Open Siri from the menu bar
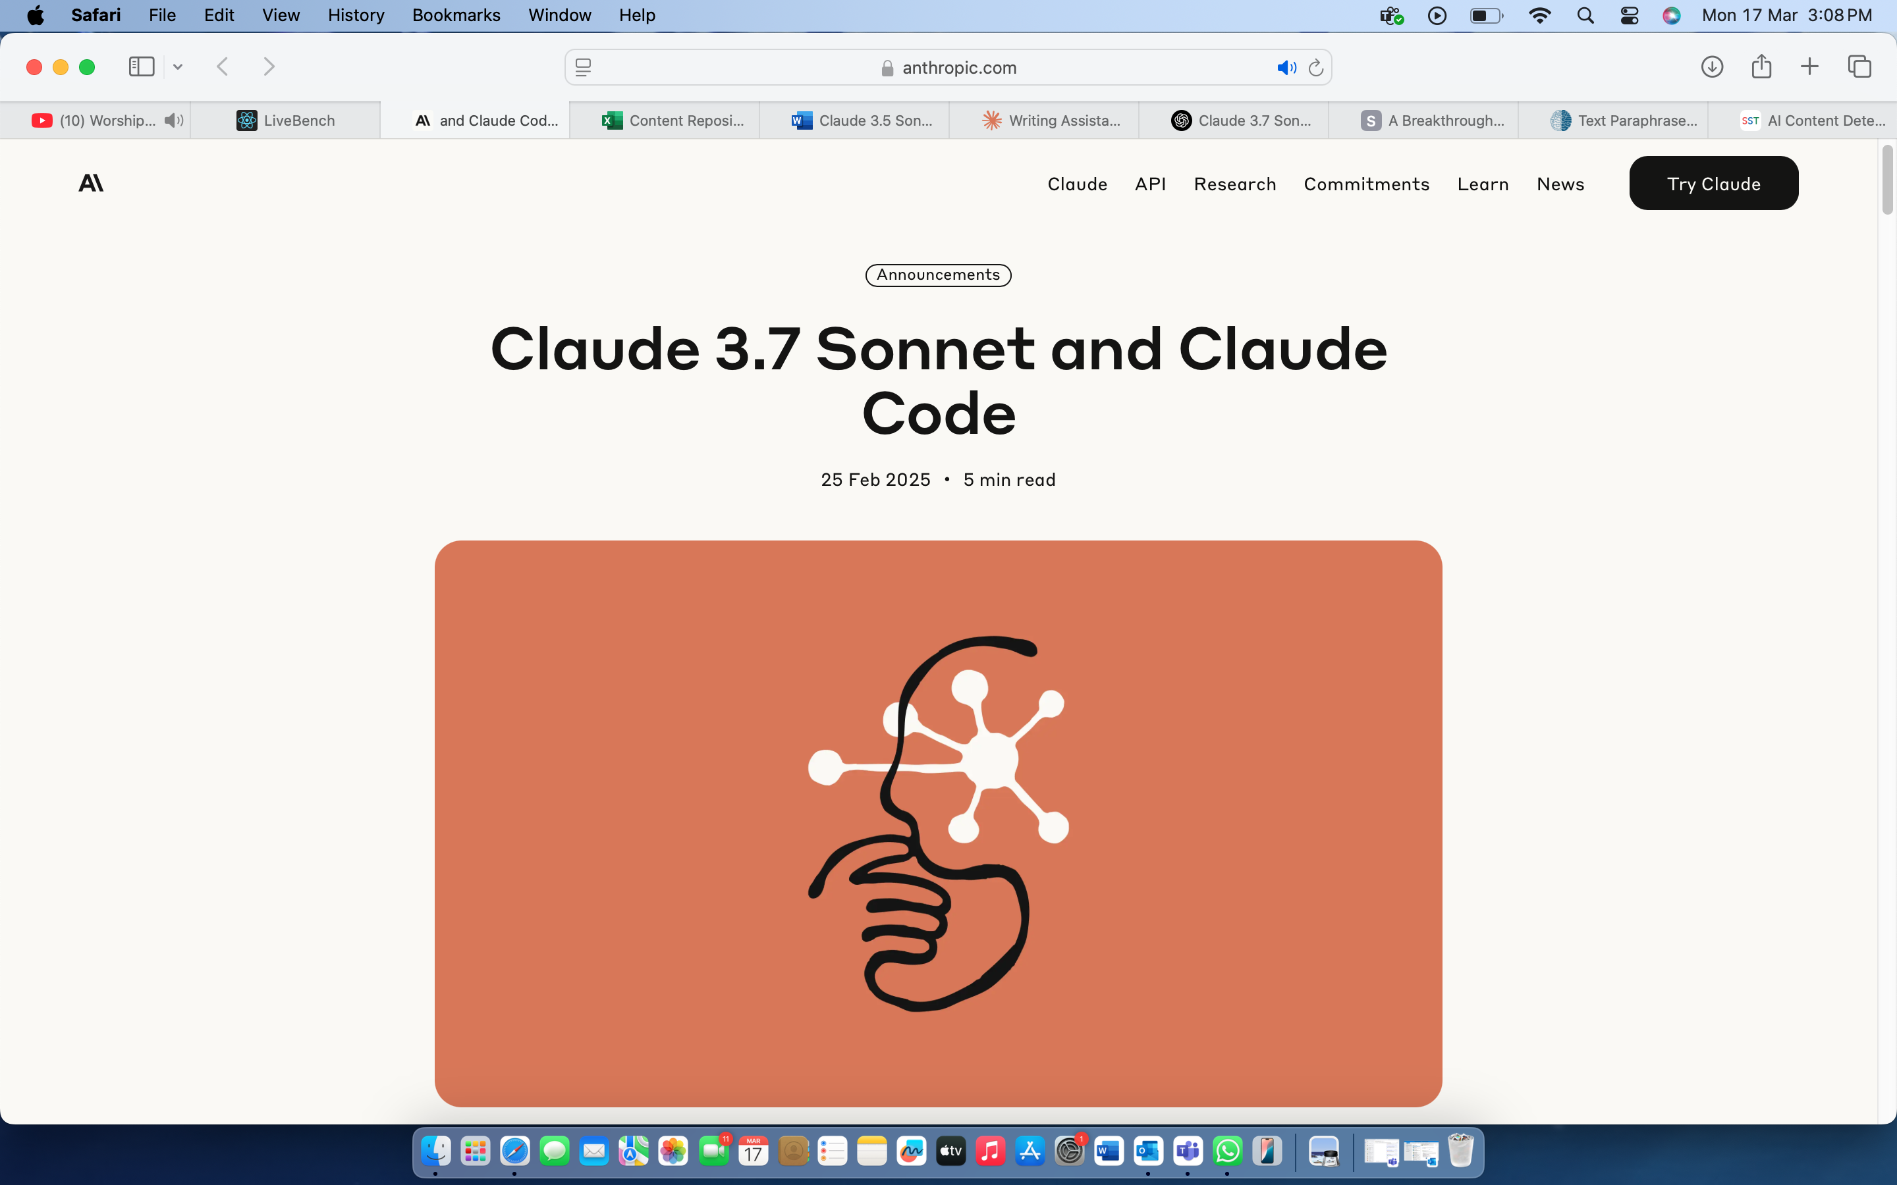The image size is (1897, 1185). [x=1671, y=16]
